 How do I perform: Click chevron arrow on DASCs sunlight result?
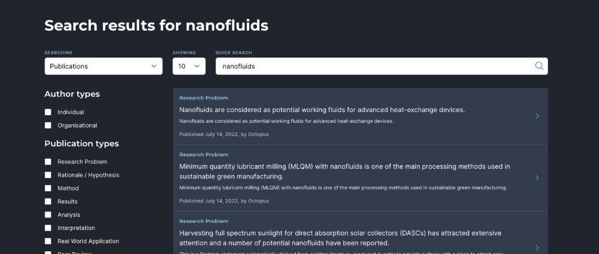[537, 247]
